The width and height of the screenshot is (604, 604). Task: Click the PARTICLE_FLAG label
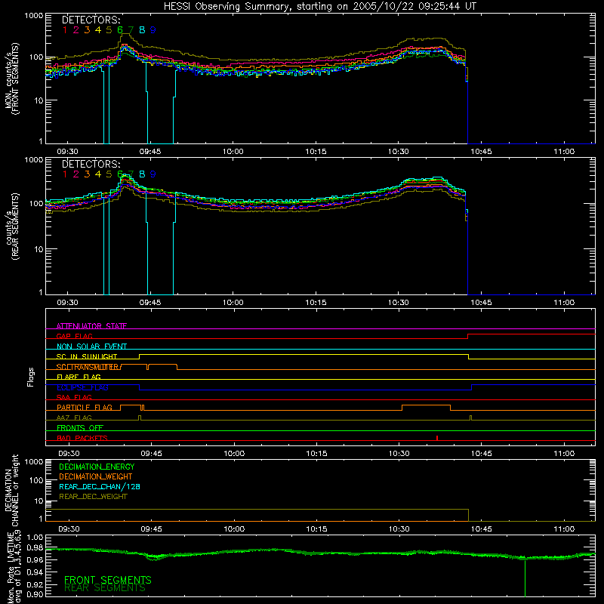coord(85,408)
